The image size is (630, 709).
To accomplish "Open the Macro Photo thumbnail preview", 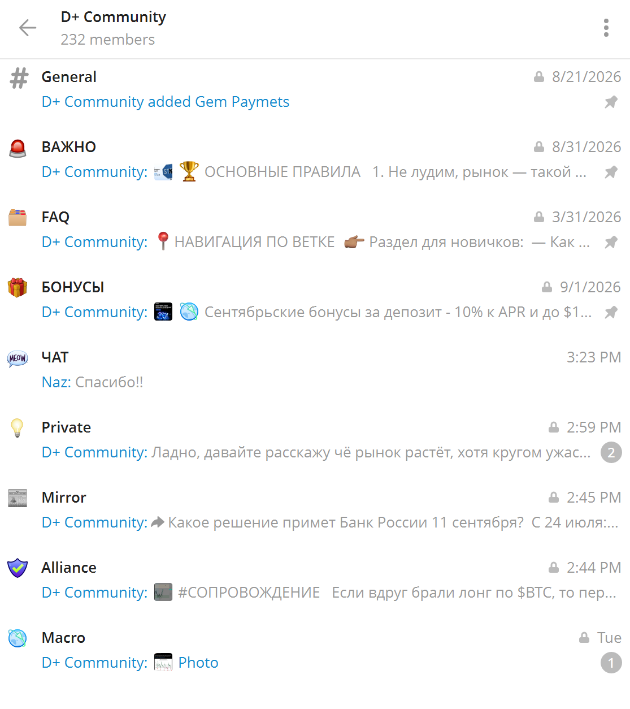I will coord(163,662).
